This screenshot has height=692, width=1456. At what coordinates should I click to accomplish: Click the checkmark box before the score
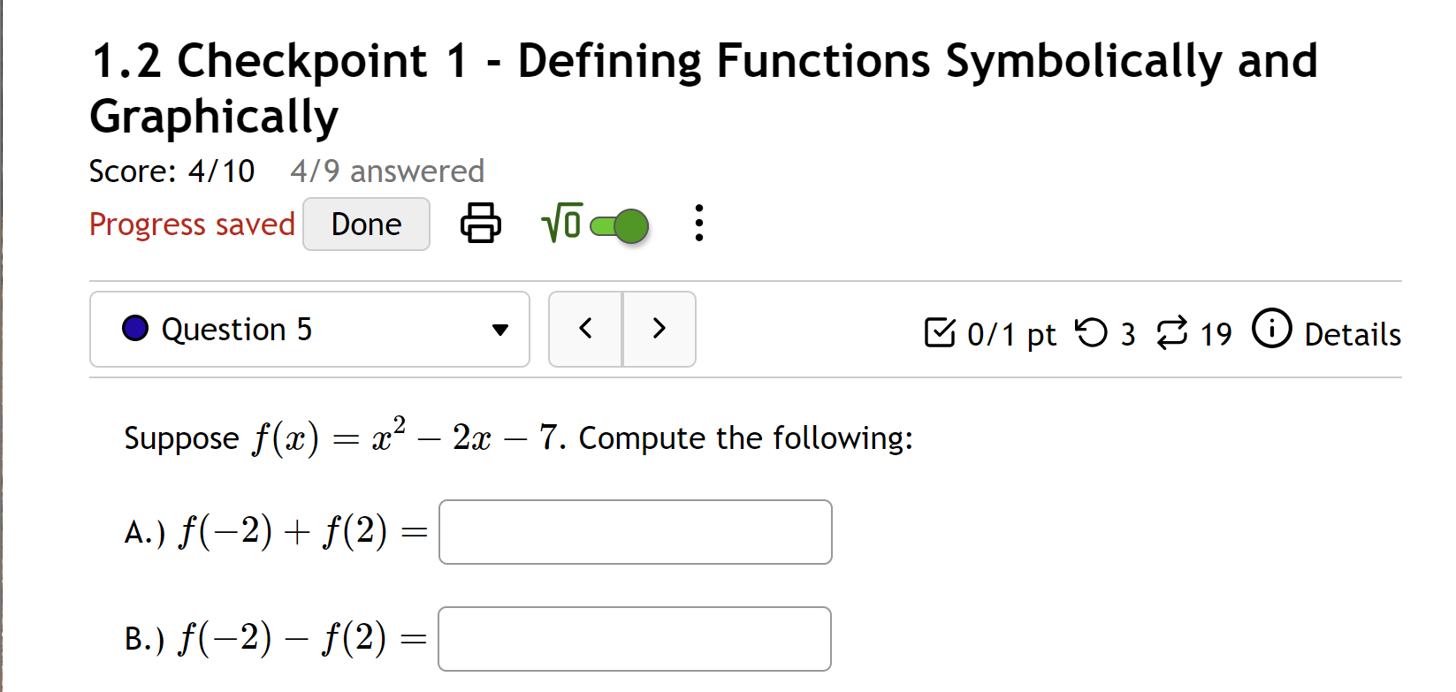tap(940, 333)
